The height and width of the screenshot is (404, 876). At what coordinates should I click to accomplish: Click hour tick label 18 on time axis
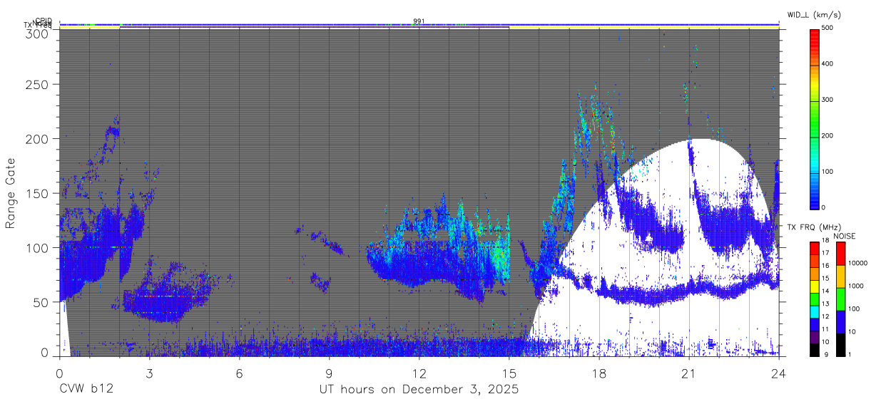pyautogui.click(x=599, y=373)
